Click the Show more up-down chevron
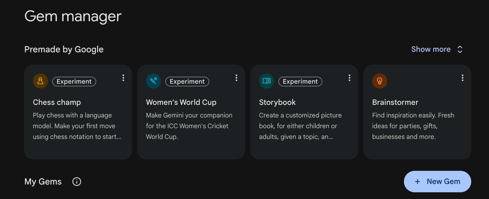489x199 pixels. 460,49
